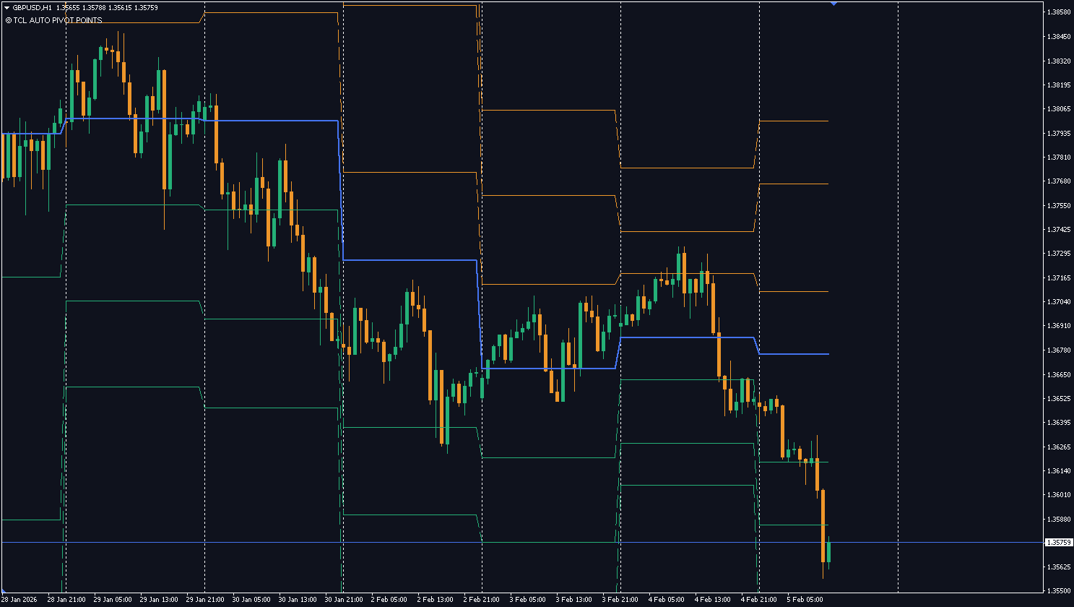Click the 1.38065 price axis label
The width and height of the screenshot is (1074, 607).
click(x=1058, y=109)
